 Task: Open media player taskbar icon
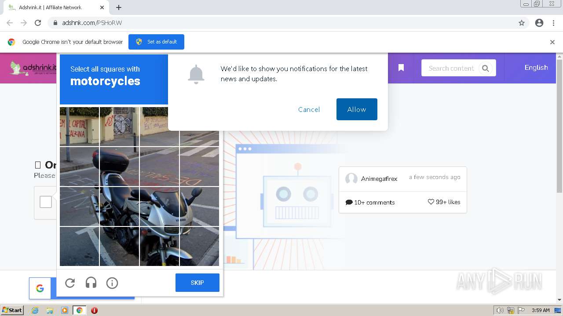click(x=65, y=310)
